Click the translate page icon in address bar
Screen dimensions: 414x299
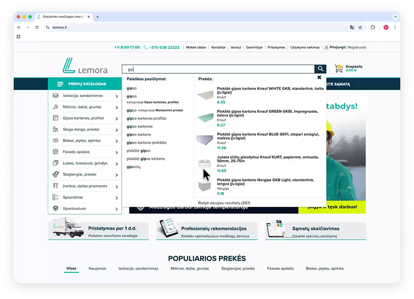pyautogui.click(x=352, y=27)
